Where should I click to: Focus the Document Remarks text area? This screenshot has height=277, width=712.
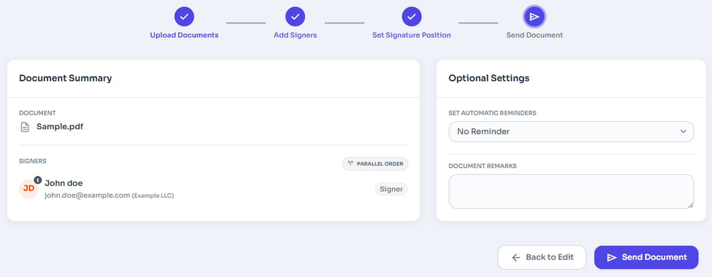point(571,191)
